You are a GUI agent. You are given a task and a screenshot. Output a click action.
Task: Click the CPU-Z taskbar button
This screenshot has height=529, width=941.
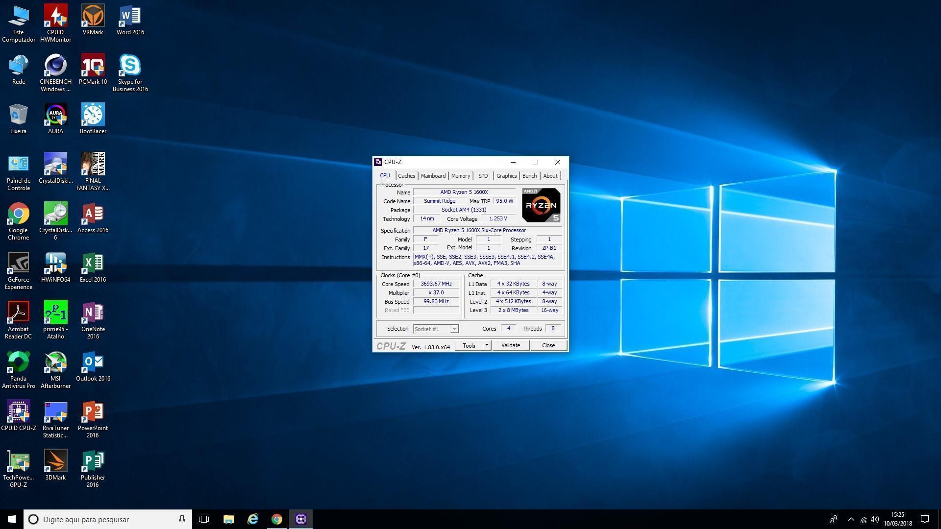pyautogui.click(x=301, y=519)
